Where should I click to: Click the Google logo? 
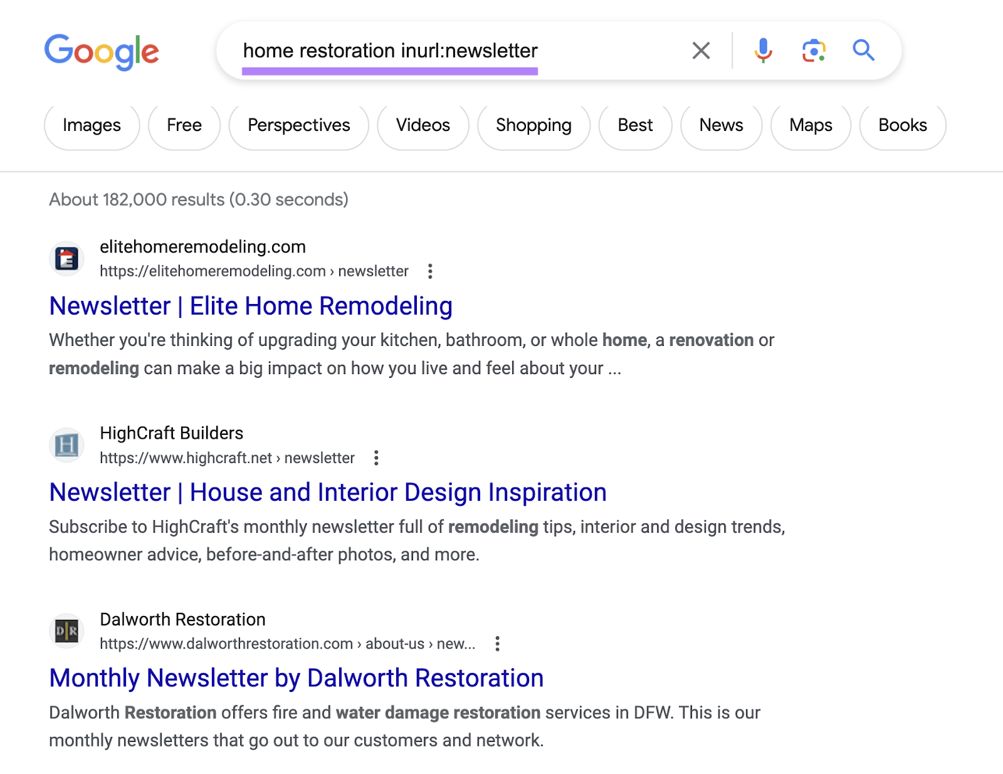click(102, 52)
